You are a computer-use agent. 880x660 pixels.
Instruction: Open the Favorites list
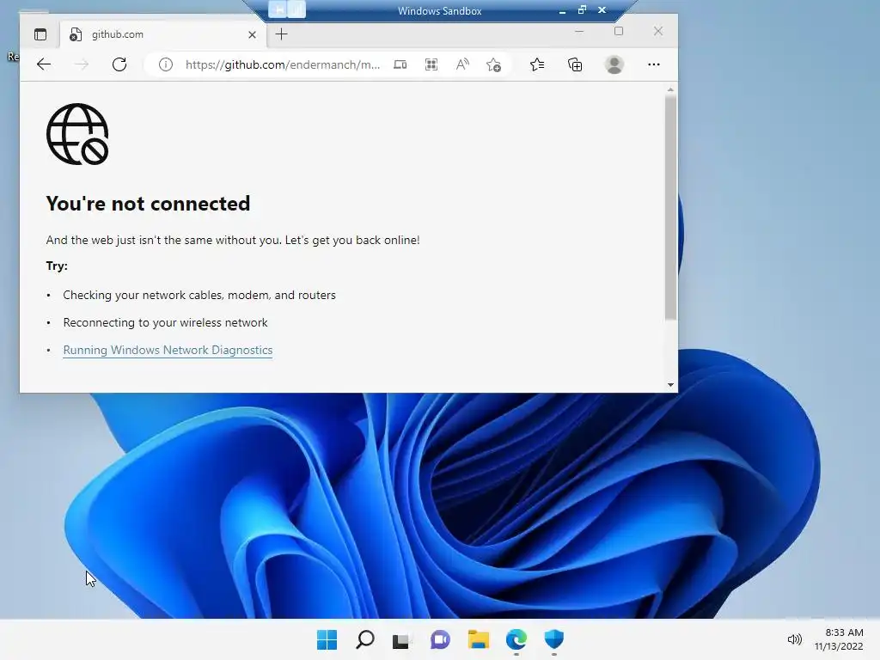click(537, 64)
